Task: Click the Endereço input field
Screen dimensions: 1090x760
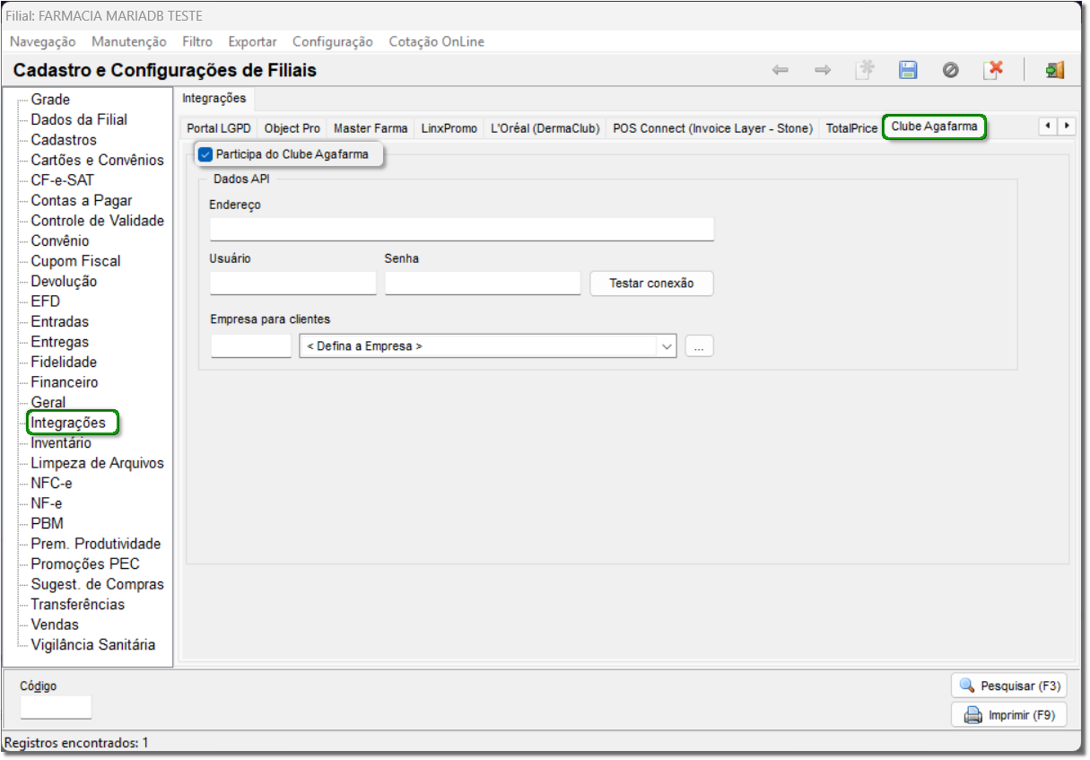Action: pyautogui.click(x=461, y=229)
